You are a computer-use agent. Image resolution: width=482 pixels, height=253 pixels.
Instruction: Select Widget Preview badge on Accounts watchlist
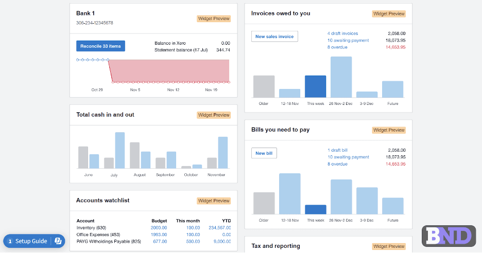[214, 201]
